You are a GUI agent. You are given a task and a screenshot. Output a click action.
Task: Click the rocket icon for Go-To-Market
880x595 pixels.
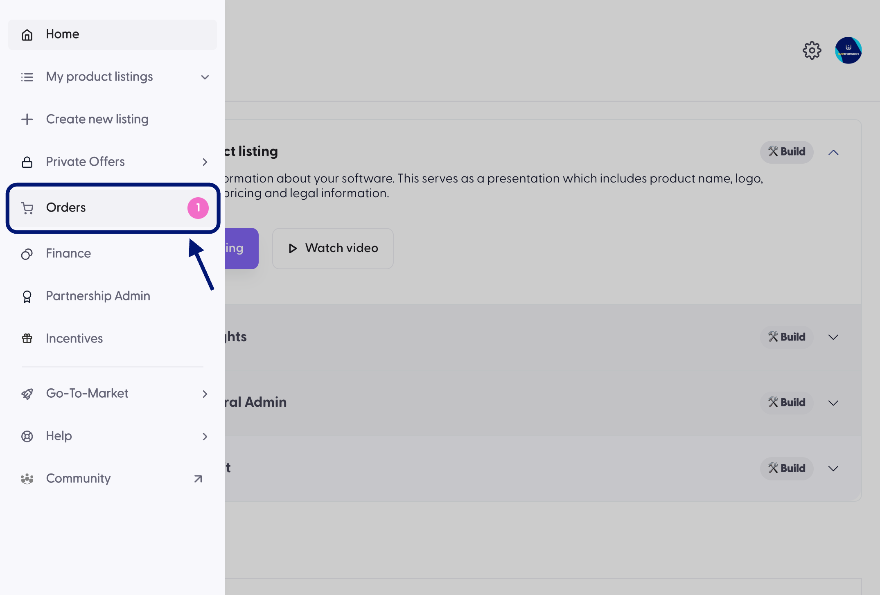point(27,394)
